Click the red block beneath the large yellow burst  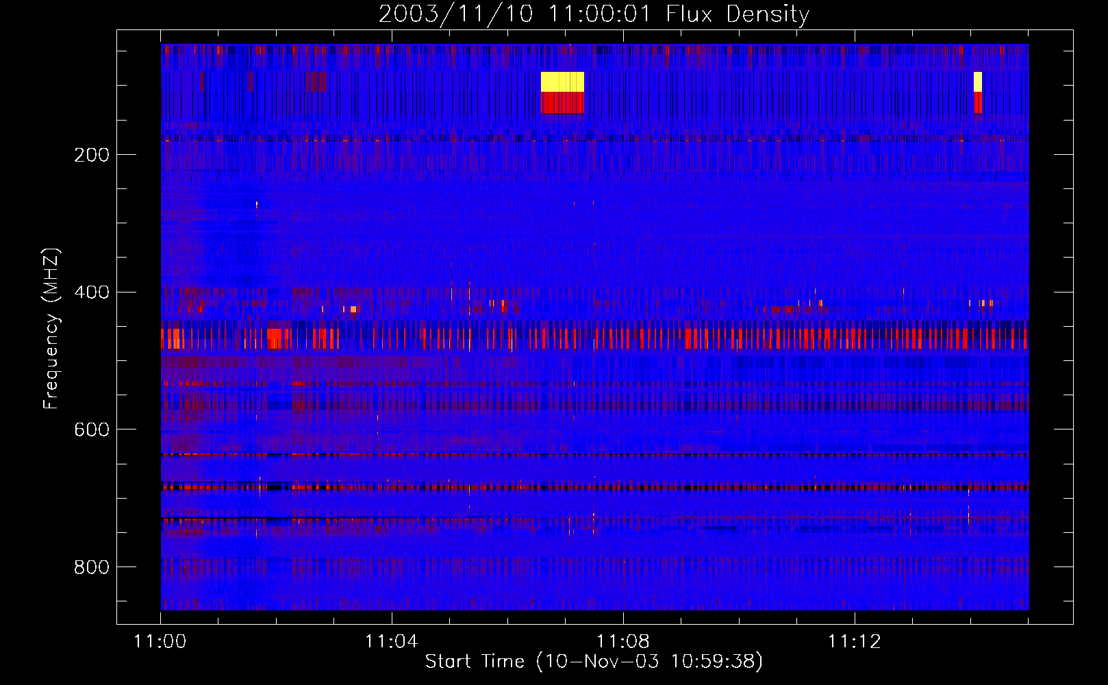562,103
